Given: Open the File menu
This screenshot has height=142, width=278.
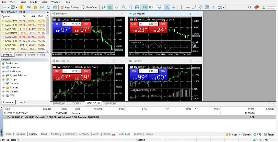Looking at the screenshot, I should 4,2.
